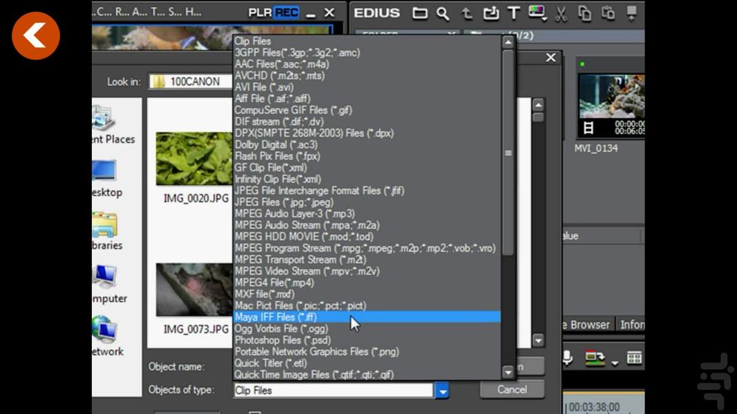737x414 pixels.
Task: Click the Title tool (T) icon
Action: click(x=513, y=12)
